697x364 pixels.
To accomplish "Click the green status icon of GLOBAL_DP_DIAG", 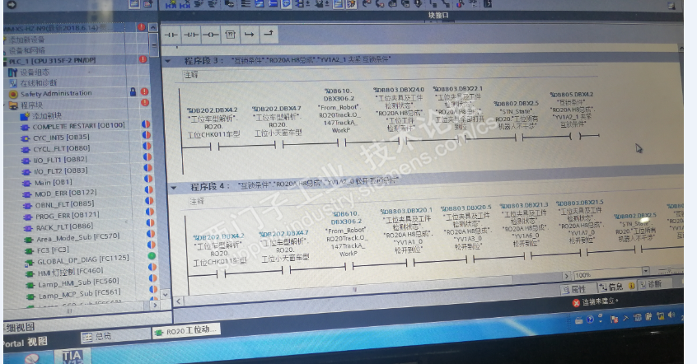I will [x=152, y=255].
